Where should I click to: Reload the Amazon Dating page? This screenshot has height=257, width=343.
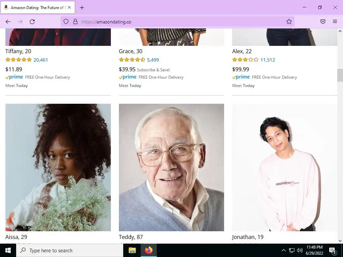point(32,22)
